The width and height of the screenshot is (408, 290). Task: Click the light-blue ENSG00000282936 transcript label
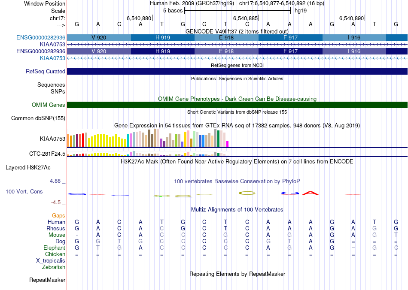[41, 37]
